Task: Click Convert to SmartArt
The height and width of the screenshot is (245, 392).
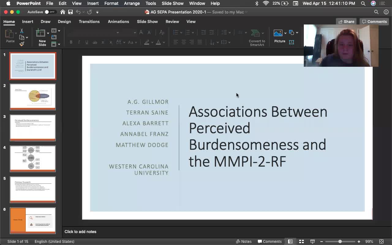Action: (257, 38)
